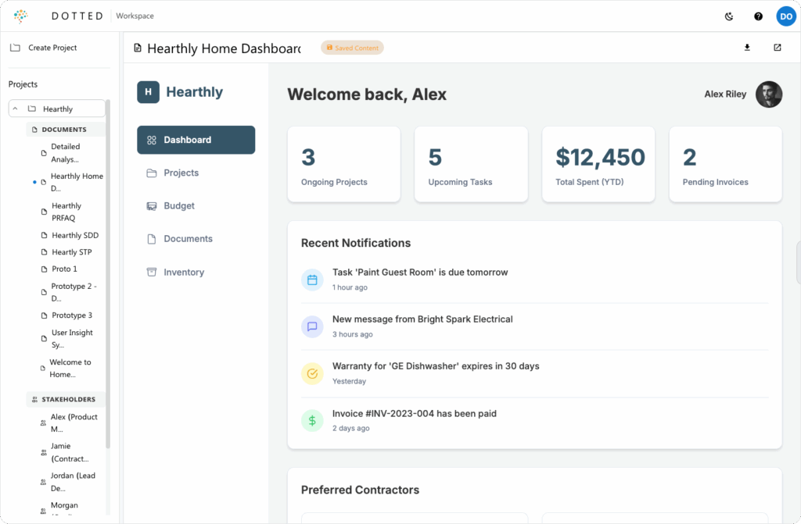Screen dimensions: 801x524
Task: Click the Dotted logo icon
Action: coord(21,16)
